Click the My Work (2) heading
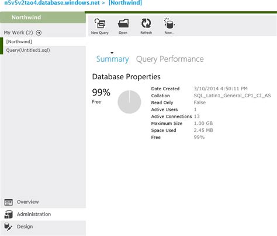Screen dimensions: 277x236 tap(18, 33)
